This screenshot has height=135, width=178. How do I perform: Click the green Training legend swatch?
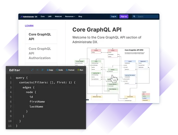point(146,96)
